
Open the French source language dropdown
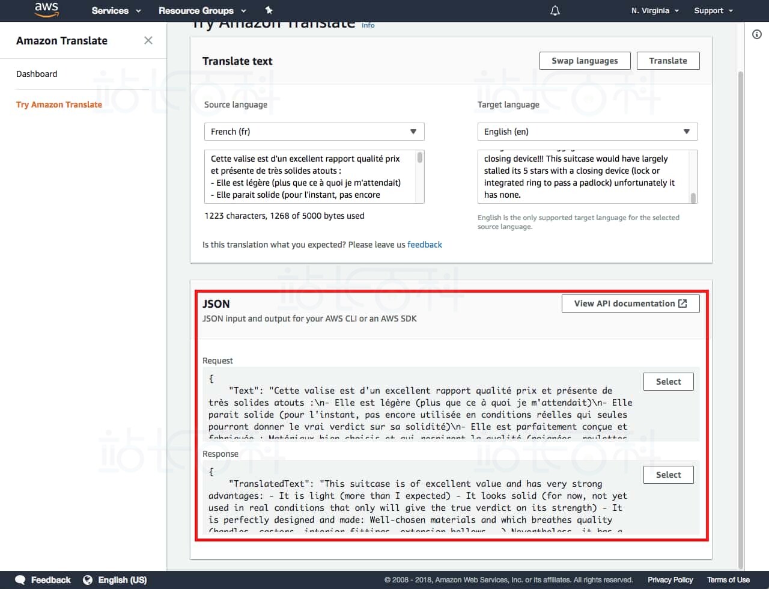(x=314, y=132)
